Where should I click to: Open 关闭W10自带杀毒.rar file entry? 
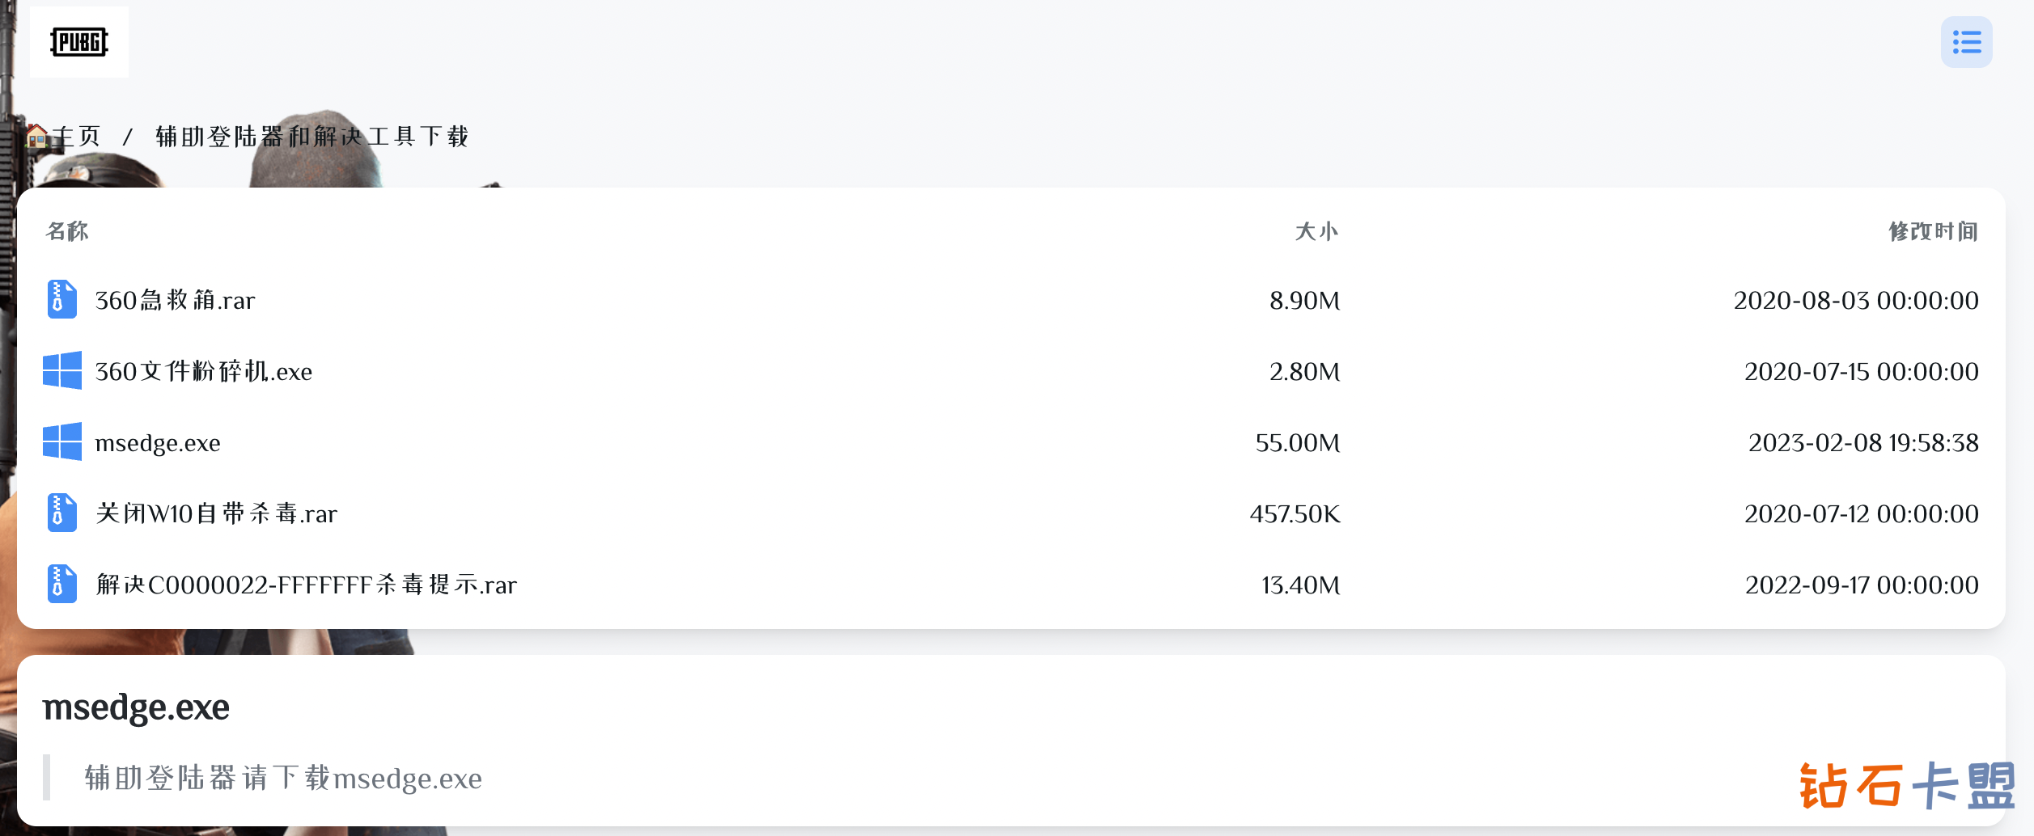coord(217,514)
